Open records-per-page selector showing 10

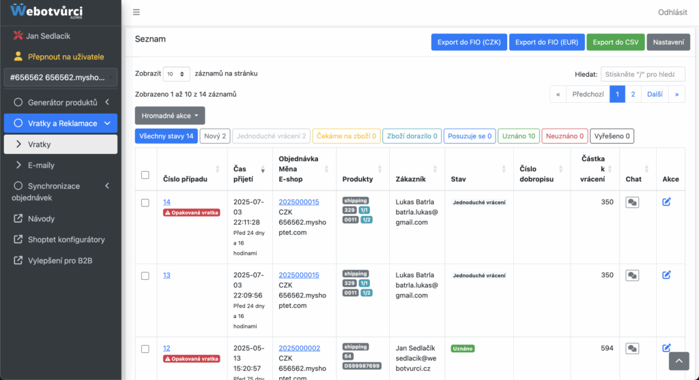[176, 74]
